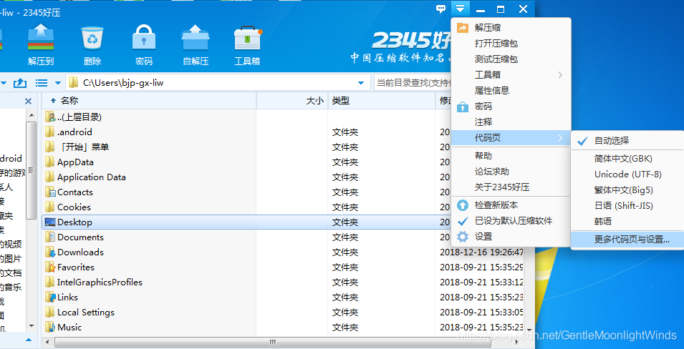Choose 注释 menu entry
Image resolution: width=684 pixels, height=349 pixels.
(511, 122)
